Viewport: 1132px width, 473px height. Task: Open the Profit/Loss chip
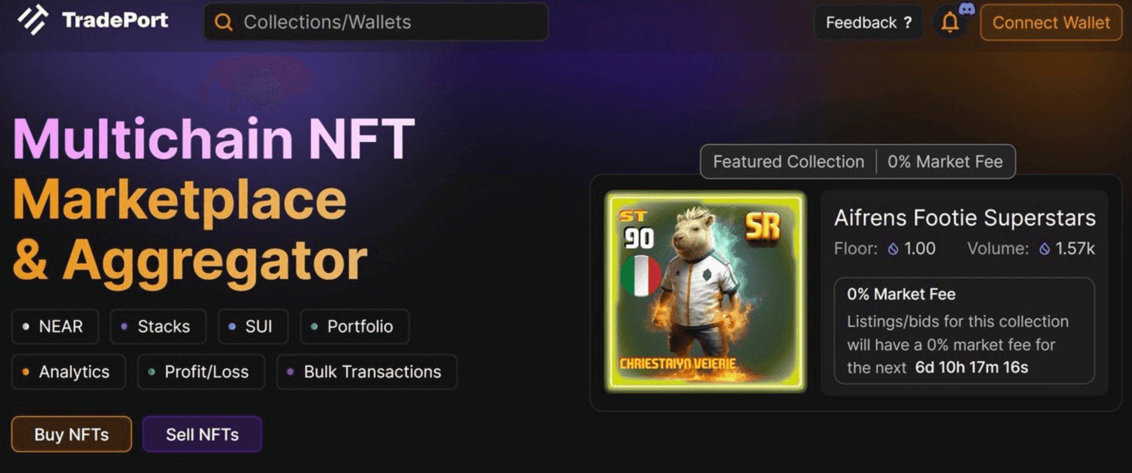coord(201,372)
